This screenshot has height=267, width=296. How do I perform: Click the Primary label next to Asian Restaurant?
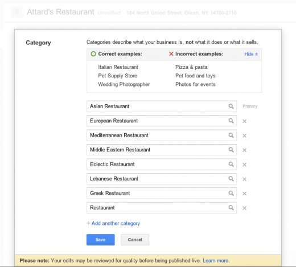pyautogui.click(x=250, y=106)
